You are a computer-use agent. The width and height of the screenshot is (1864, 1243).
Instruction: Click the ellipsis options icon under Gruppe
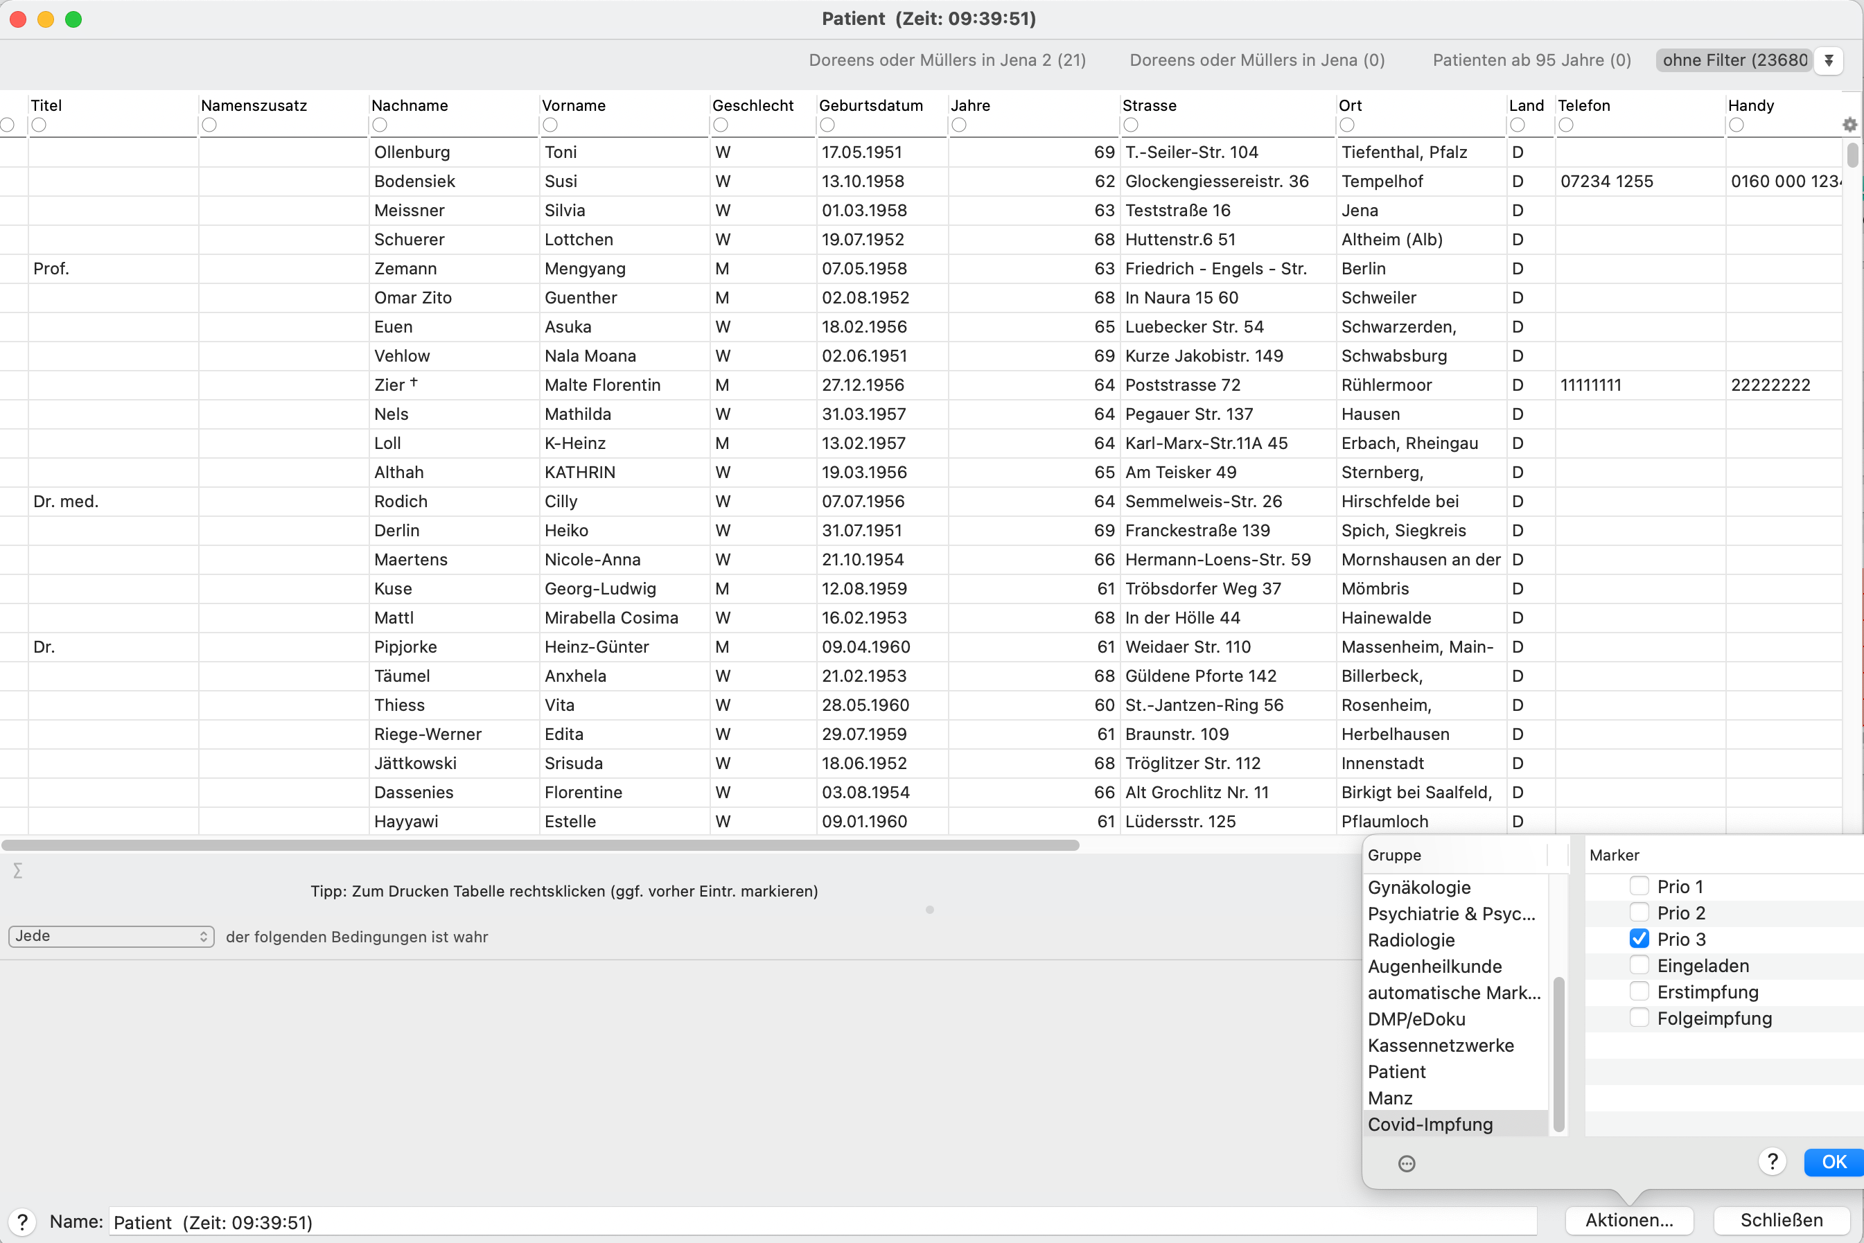[1407, 1163]
